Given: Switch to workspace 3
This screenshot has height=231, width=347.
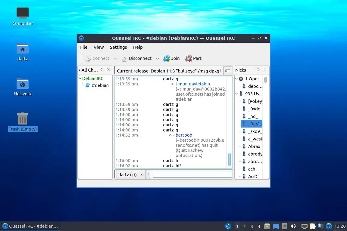Looking at the screenshot, I should pyautogui.click(x=252, y=226).
